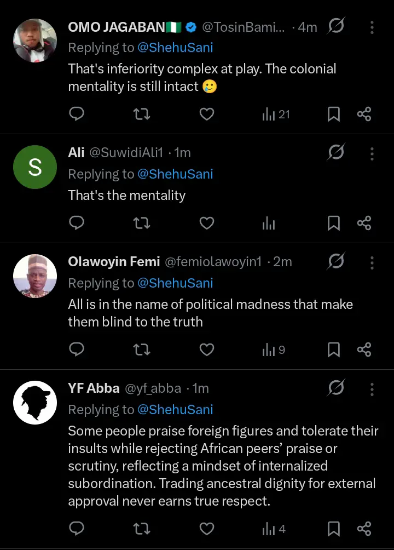The image size is (394, 550).
Task: View analytics showing 21 views
Action: point(276,114)
